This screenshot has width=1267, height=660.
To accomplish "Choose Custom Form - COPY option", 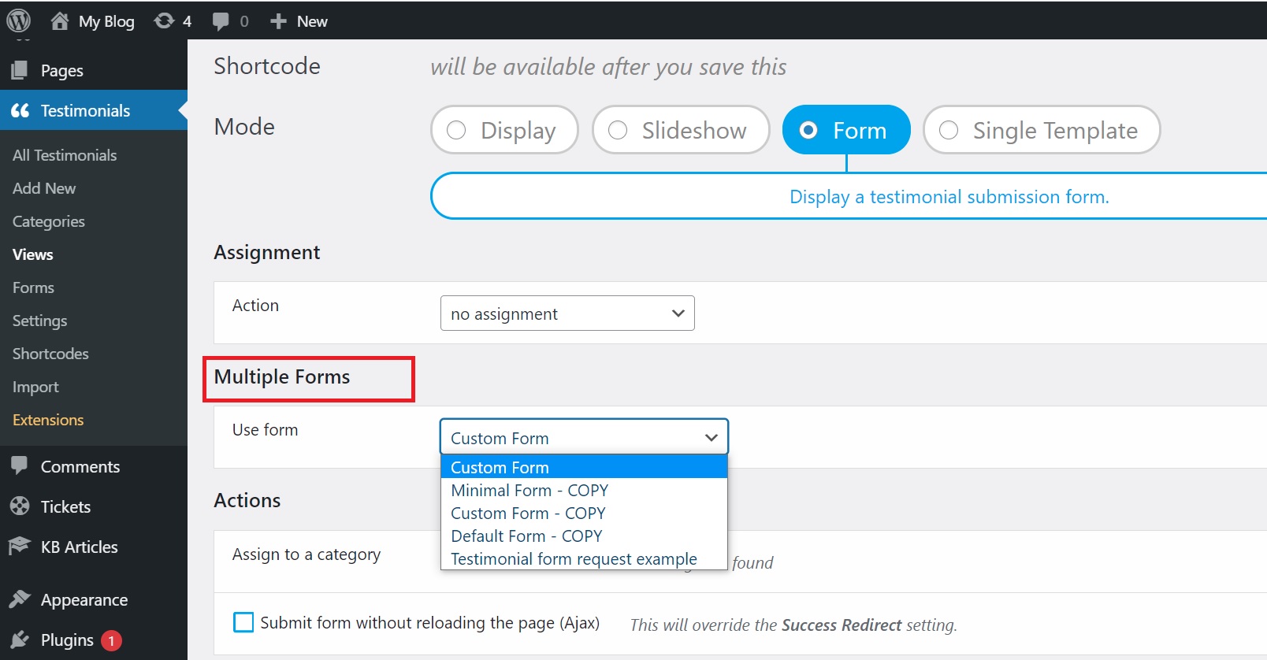I will click(584, 513).
